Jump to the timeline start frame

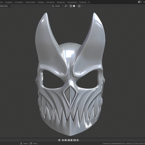[x=63, y=140]
